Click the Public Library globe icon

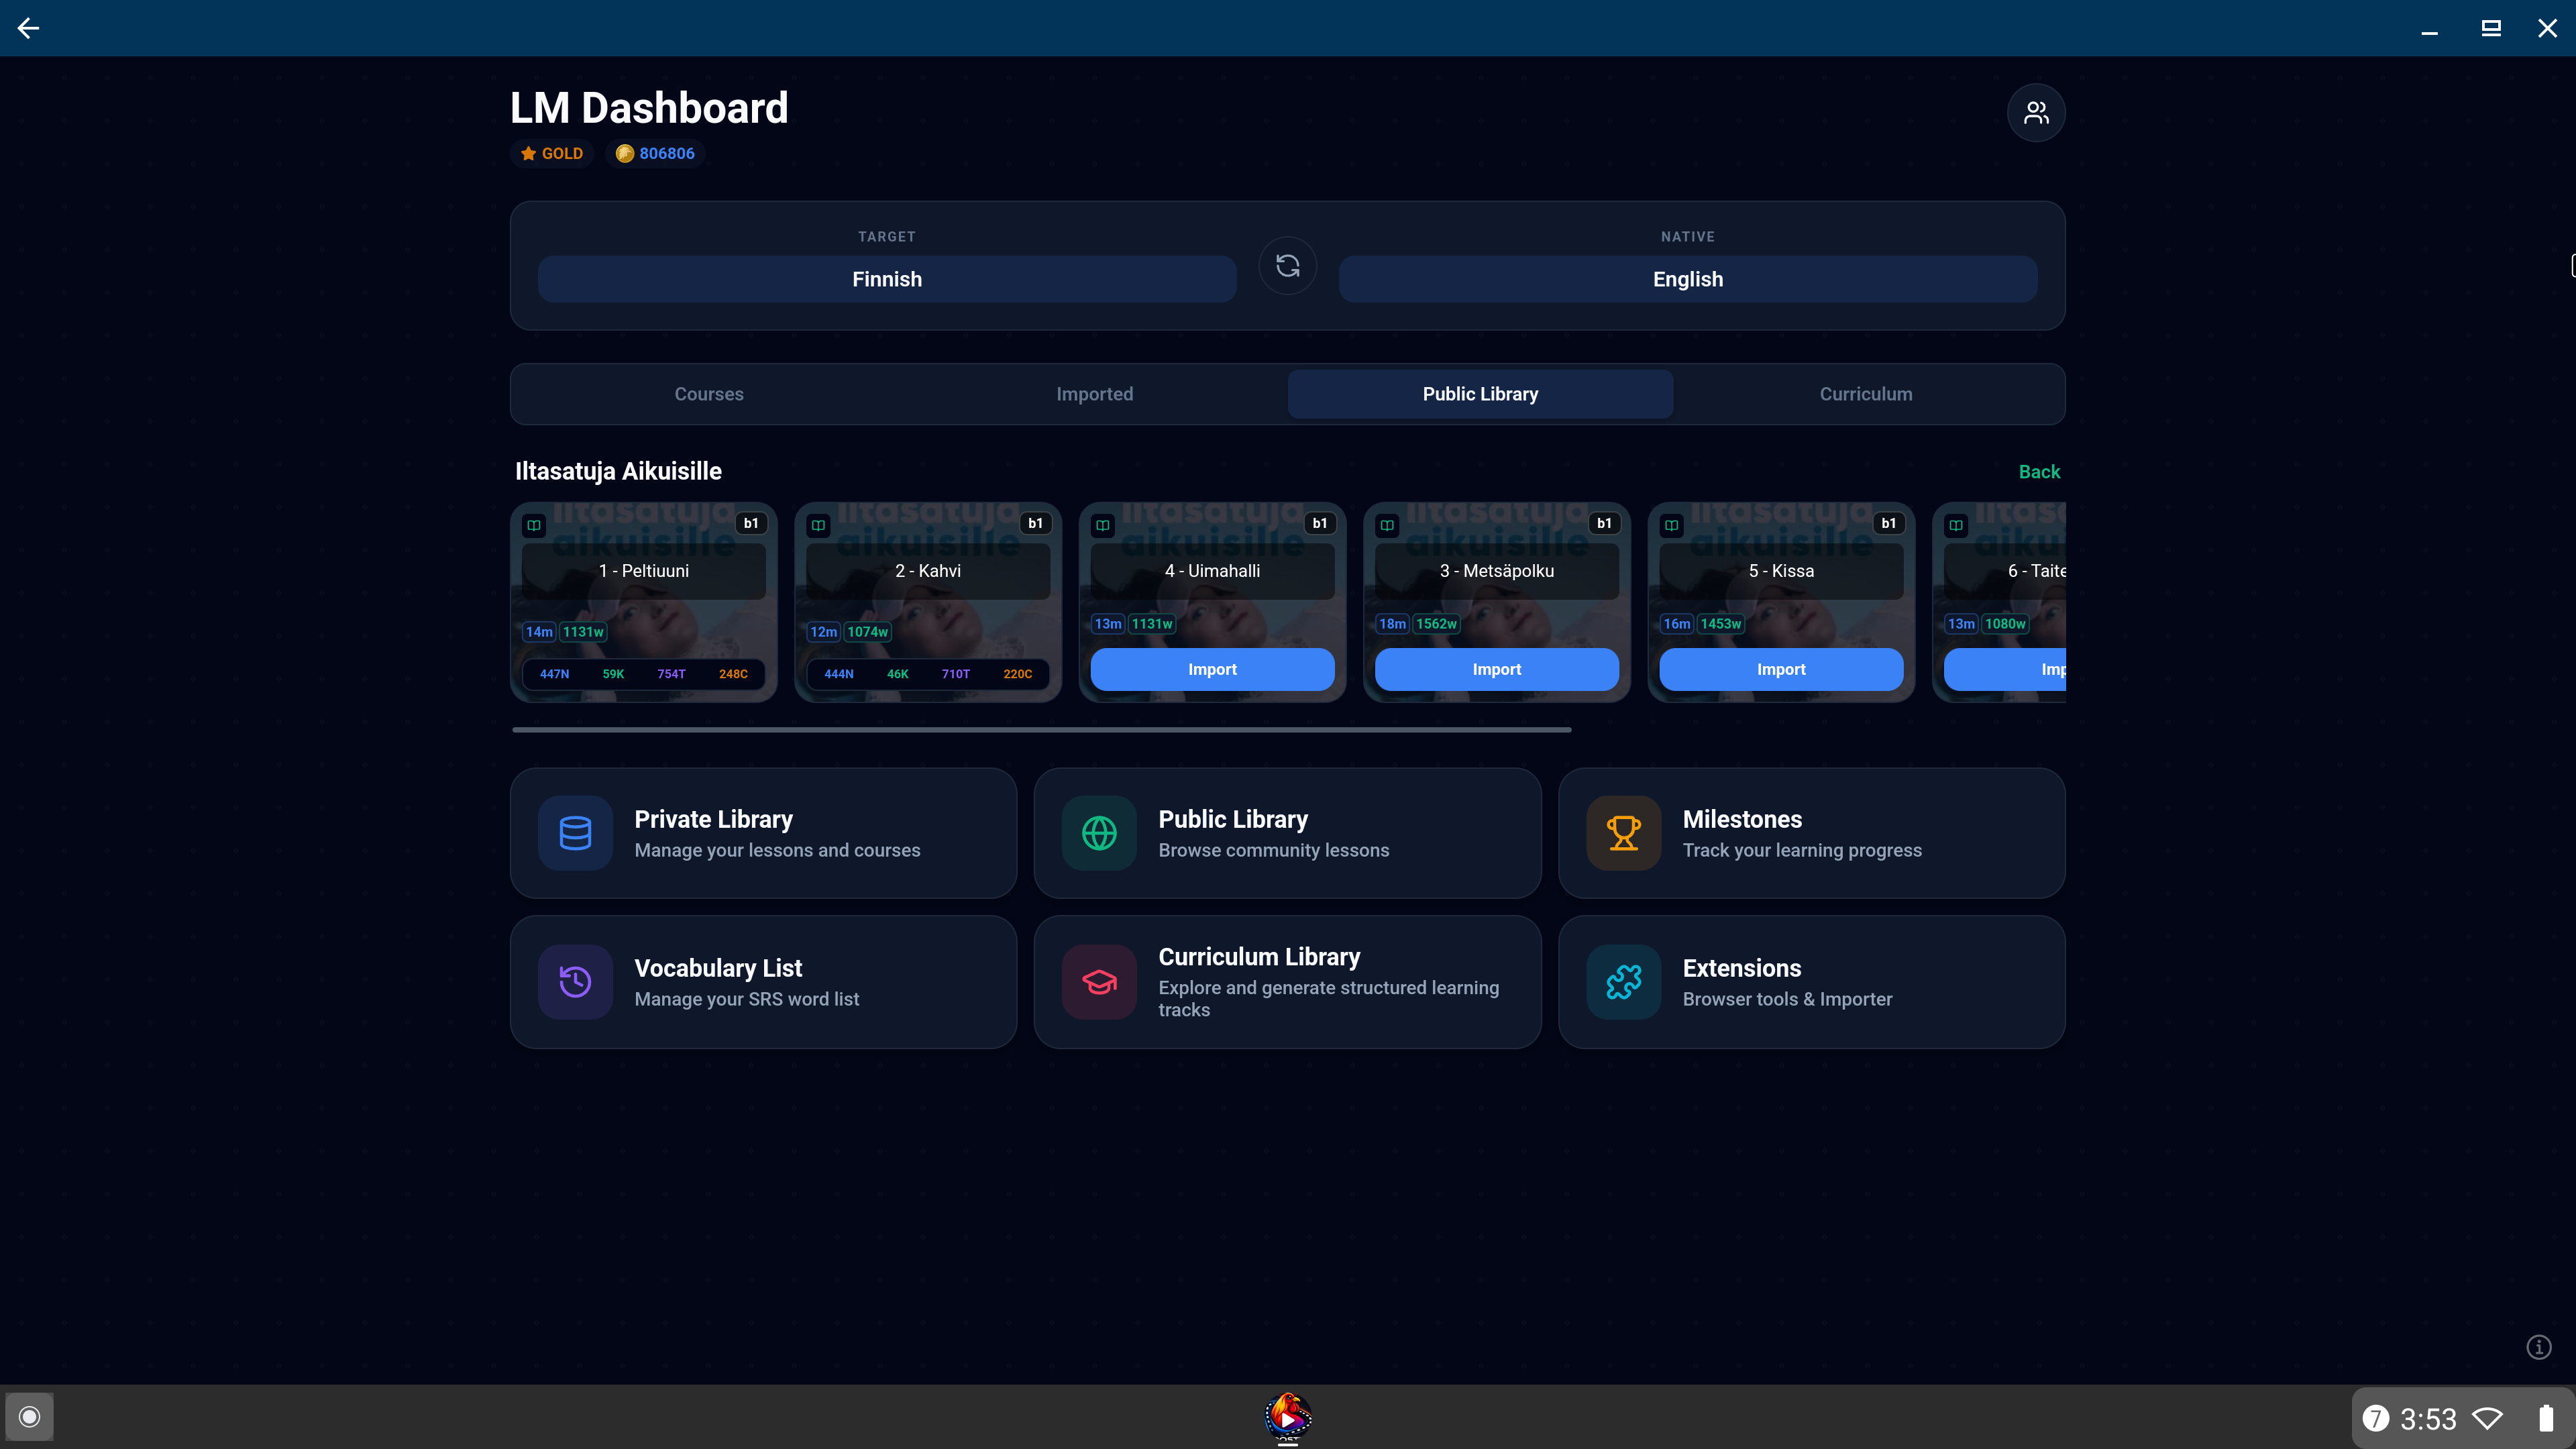click(x=1099, y=833)
